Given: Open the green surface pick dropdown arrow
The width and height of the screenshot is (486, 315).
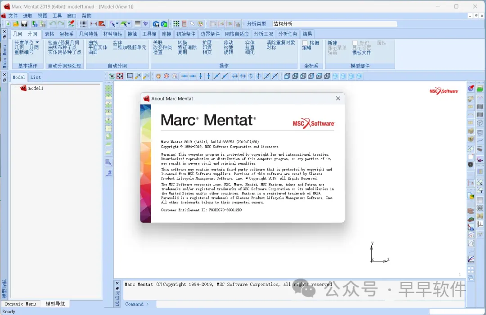Looking at the screenshot, I should [129, 24].
